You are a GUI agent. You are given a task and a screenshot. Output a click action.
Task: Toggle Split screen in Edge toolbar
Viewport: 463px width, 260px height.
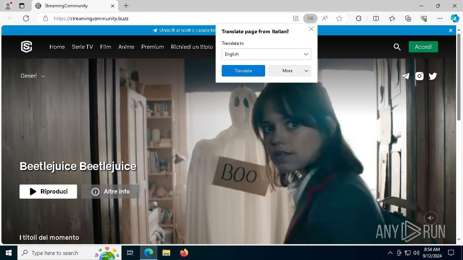tap(376, 18)
